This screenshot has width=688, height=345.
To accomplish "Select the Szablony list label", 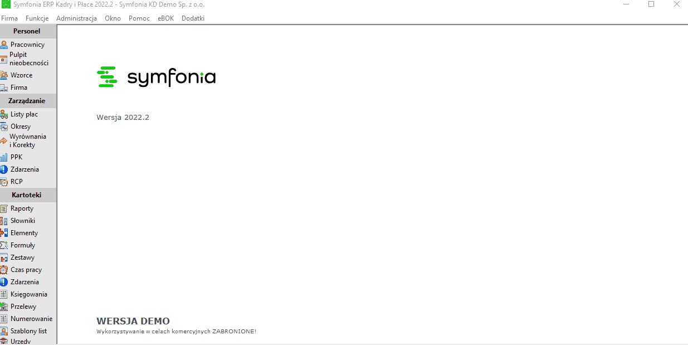I will [28, 331].
